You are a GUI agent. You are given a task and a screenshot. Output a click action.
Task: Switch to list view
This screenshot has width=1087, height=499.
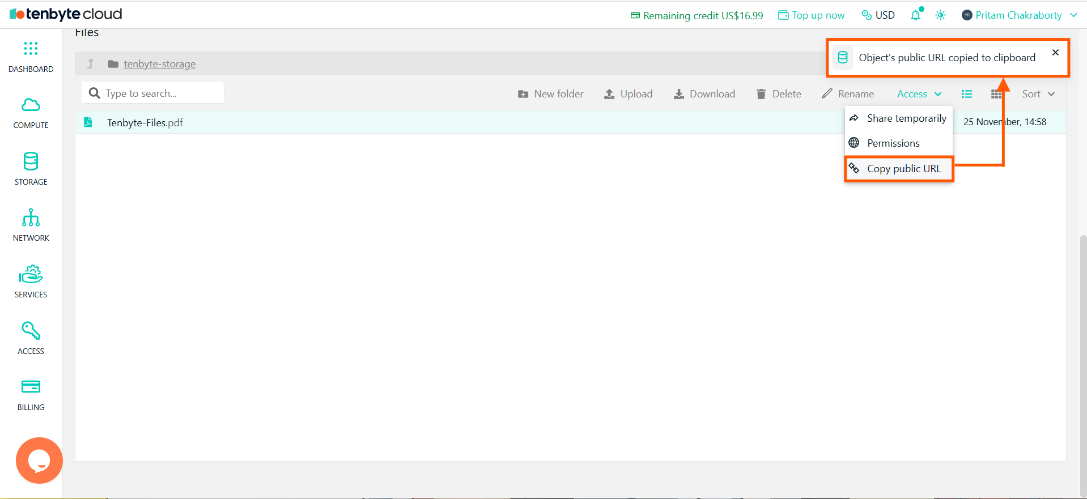pyautogui.click(x=967, y=94)
